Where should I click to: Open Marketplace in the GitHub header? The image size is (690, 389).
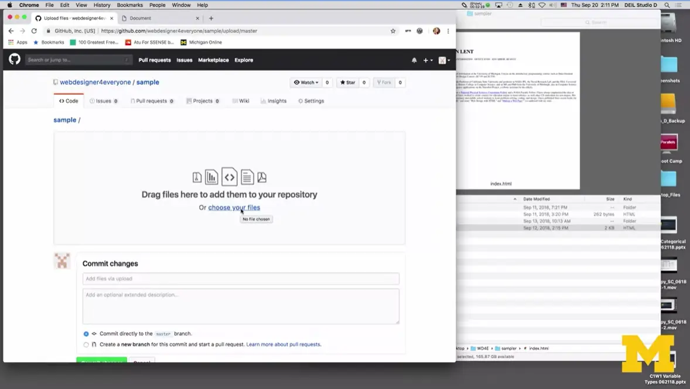[x=213, y=60]
